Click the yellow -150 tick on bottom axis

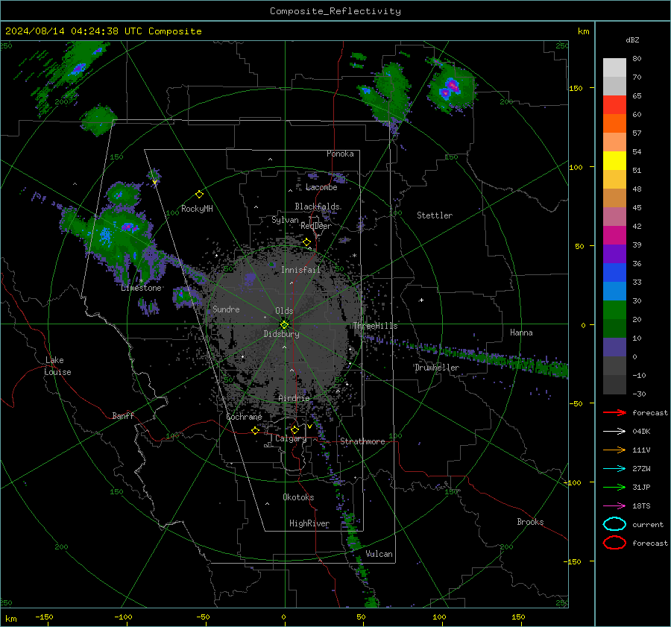pos(44,617)
